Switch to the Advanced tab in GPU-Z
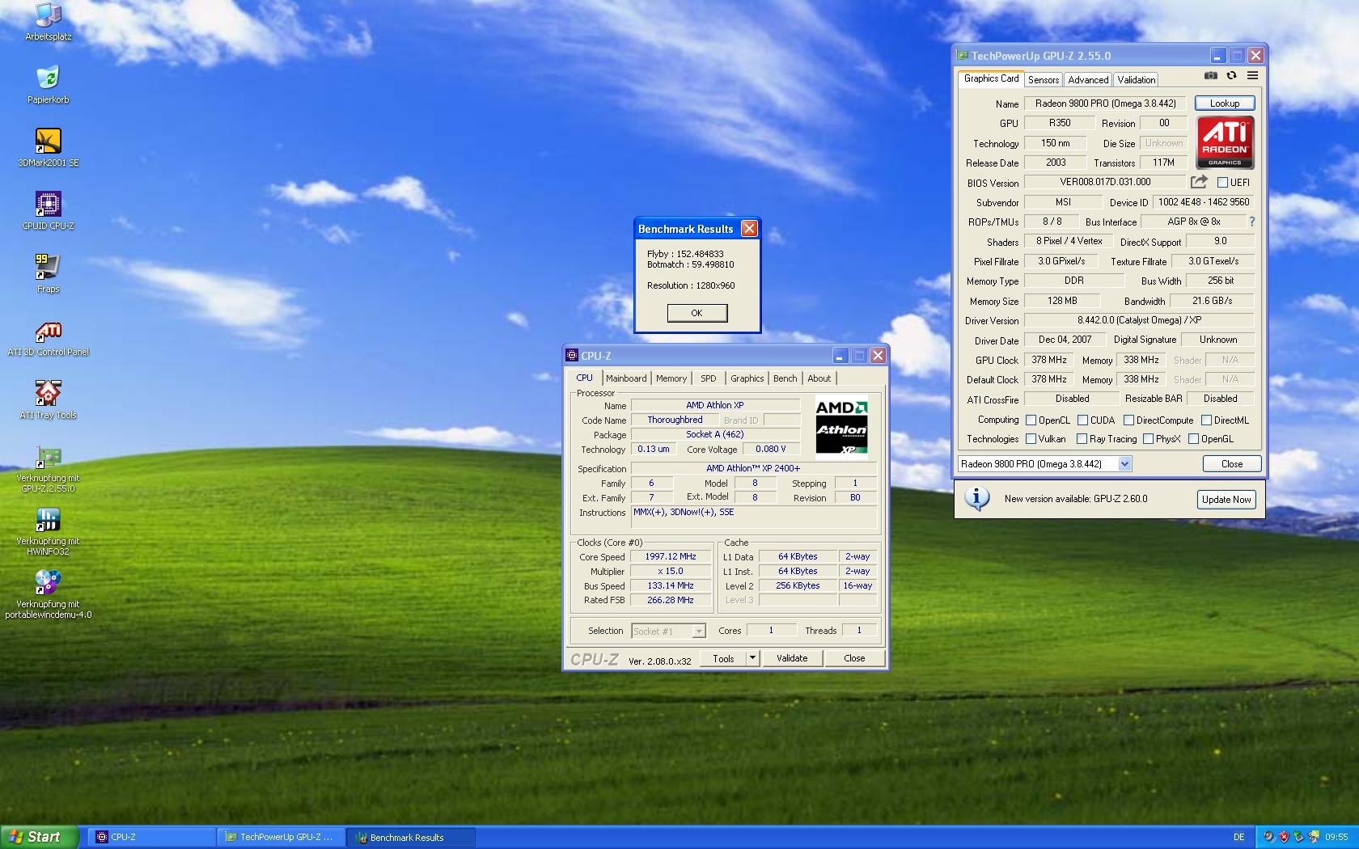Image resolution: width=1359 pixels, height=849 pixels. [x=1088, y=80]
